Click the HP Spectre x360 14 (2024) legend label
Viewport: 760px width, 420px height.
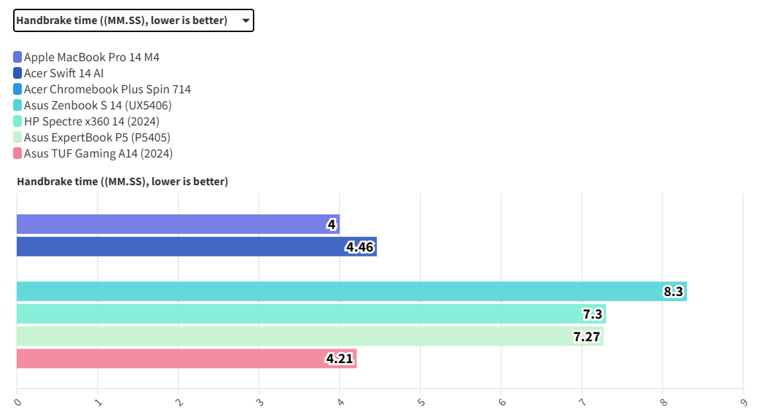point(91,121)
